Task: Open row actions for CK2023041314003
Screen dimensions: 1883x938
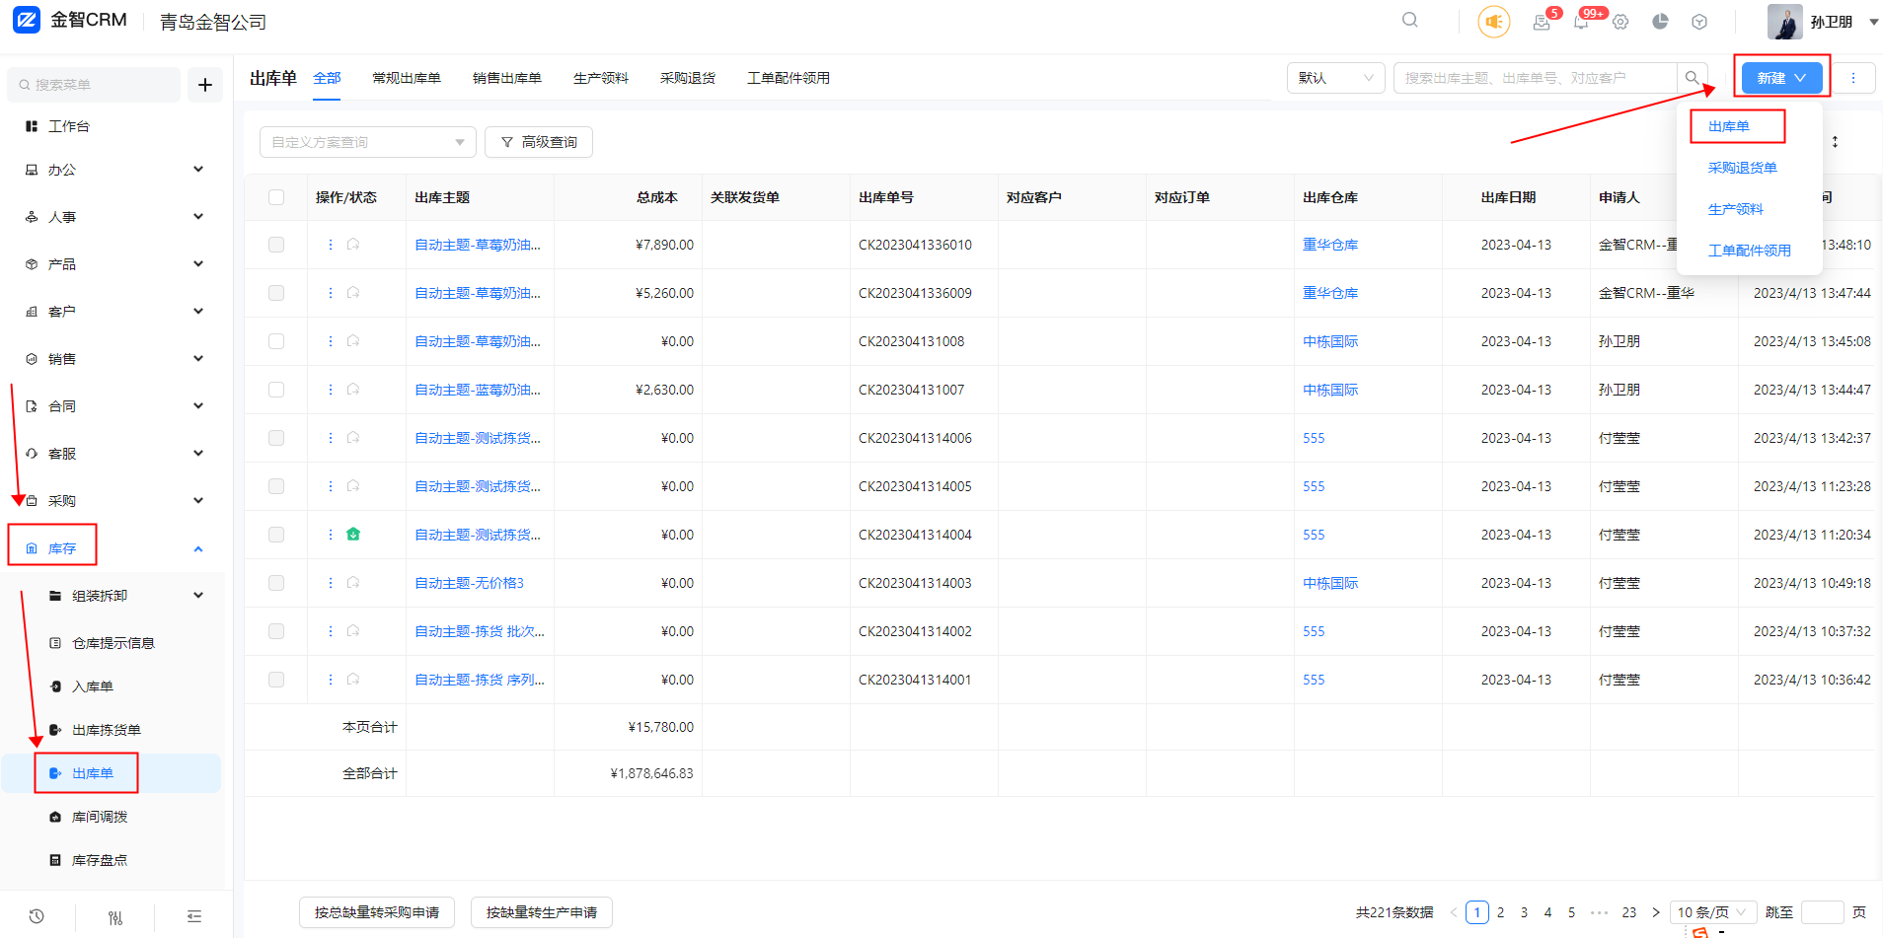Action: (331, 583)
